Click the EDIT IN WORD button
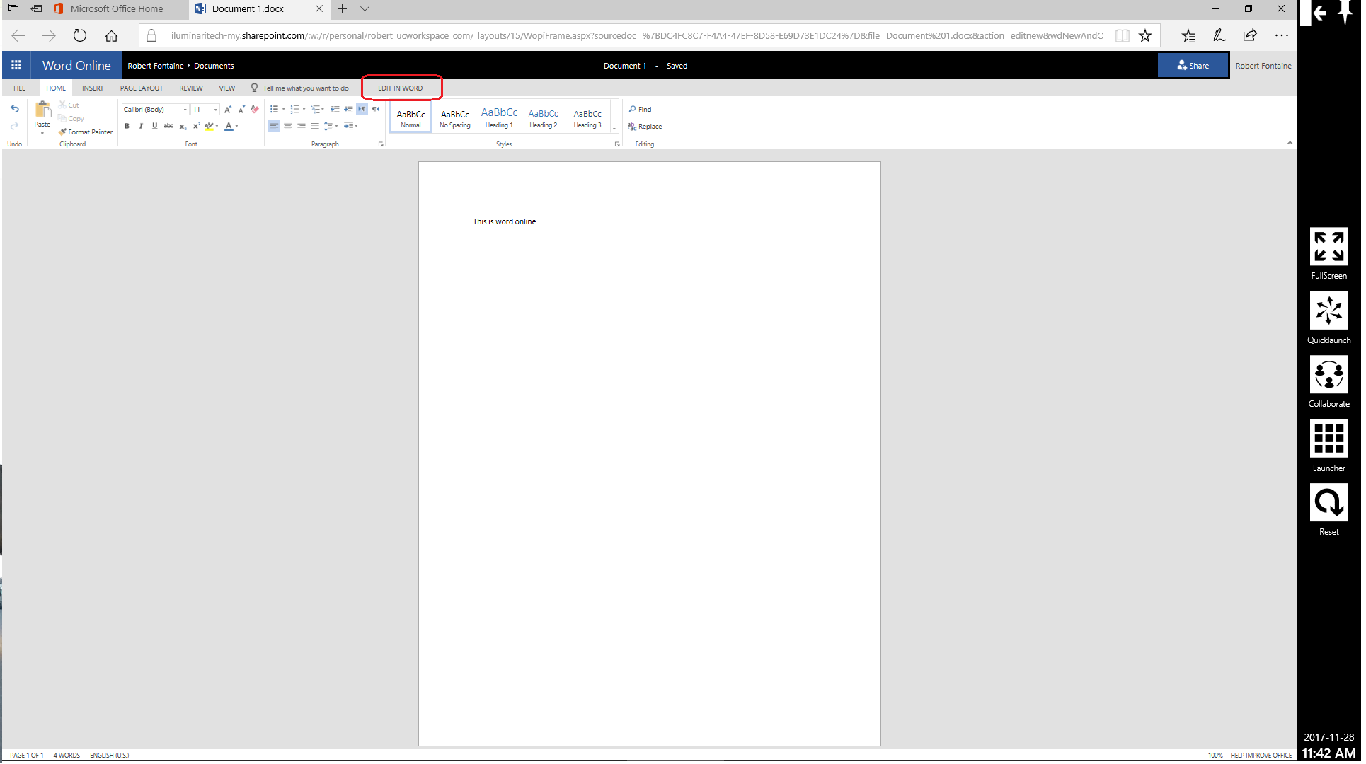Image resolution: width=1366 pixels, height=764 pixels. pos(400,88)
